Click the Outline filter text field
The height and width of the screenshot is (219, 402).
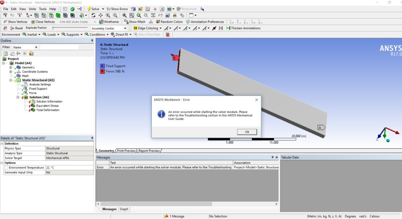[59, 47]
